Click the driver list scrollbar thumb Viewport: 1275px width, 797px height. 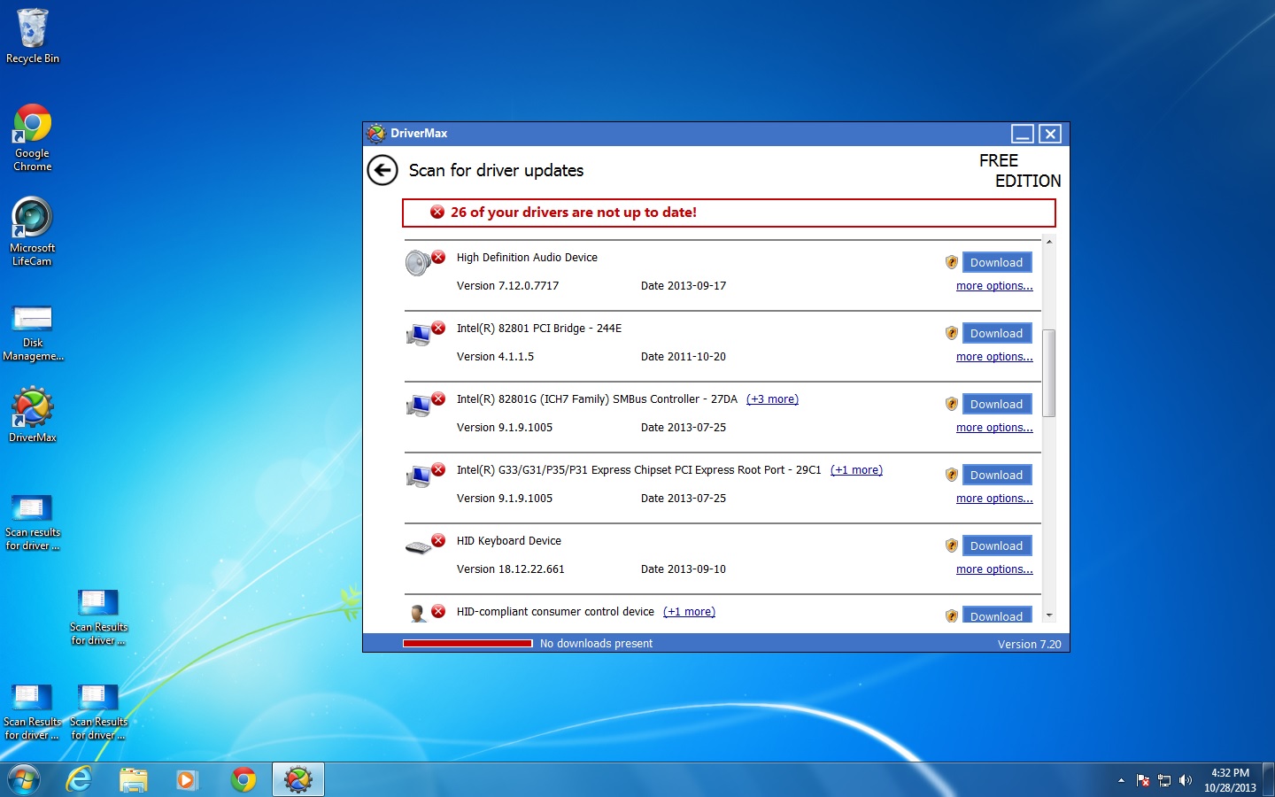pyautogui.click(x=1049, y=373)
